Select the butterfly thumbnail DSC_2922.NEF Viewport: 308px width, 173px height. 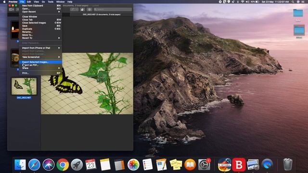pos(24,86)
